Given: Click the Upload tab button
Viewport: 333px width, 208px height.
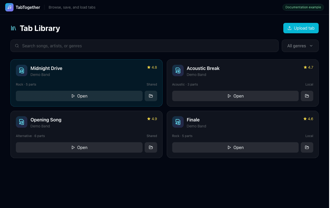Looking at the screenshot, I should [x=301, y=28].
